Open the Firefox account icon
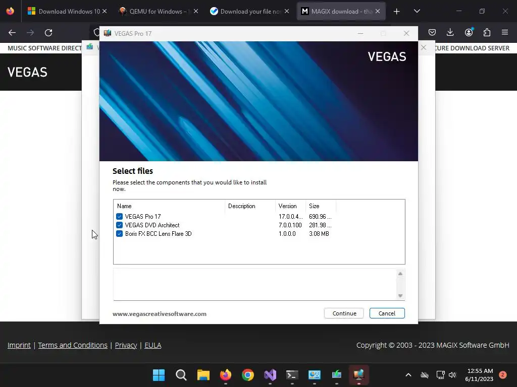This screenshot has height=387, width=517. click(469, 32)
